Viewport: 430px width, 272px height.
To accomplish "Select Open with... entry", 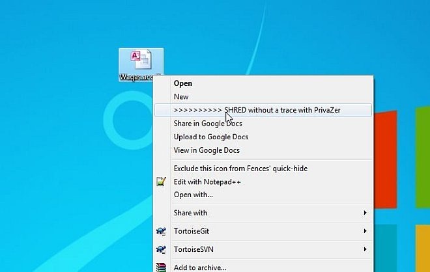I will pos(263,195).
